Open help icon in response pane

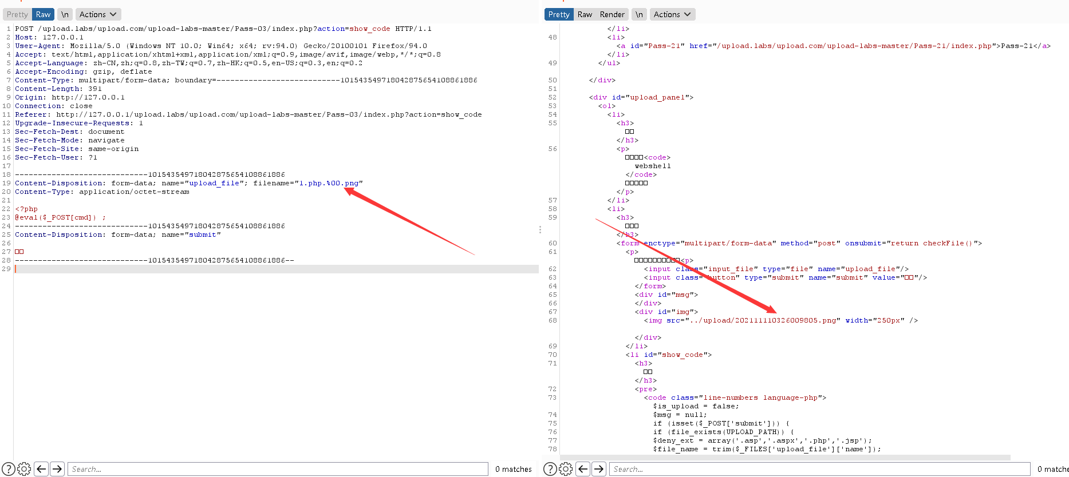550,469
